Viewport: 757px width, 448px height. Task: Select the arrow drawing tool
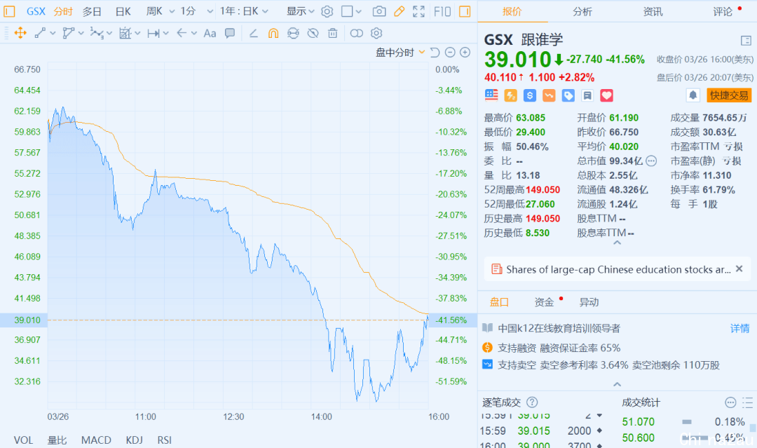tap(182, 33)
